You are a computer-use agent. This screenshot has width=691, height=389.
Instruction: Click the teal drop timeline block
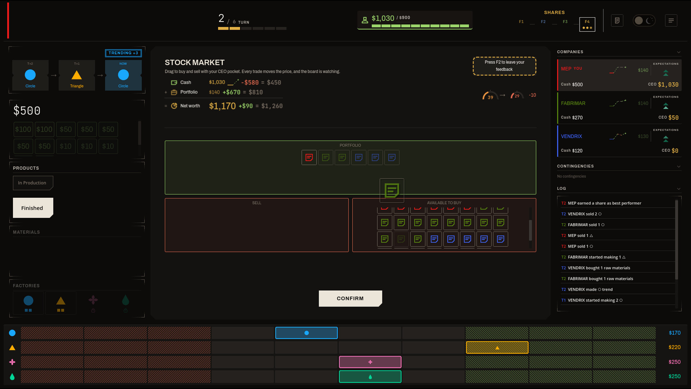(x=370, y=377)
